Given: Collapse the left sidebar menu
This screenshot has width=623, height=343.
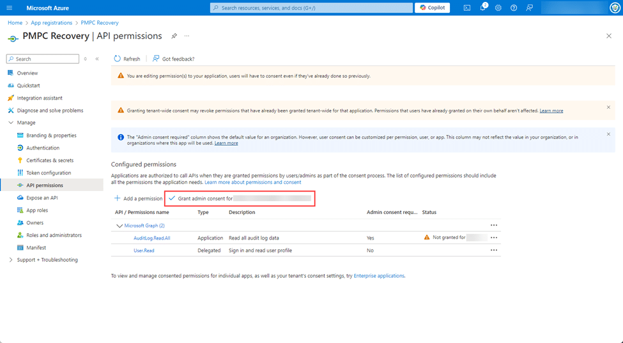Looking at the screenshot, I should point(97,59).
